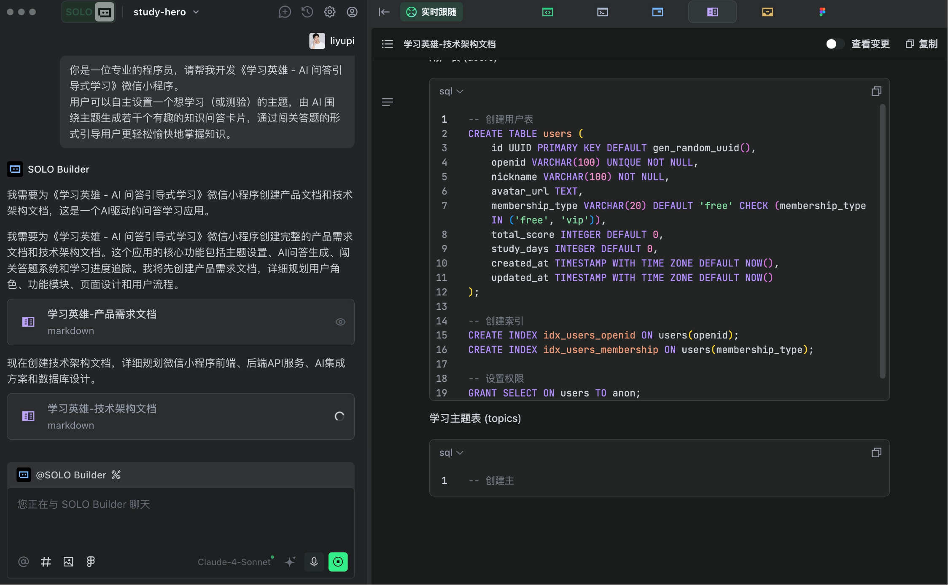Screen dimensions: 948x585
Task: Copy the users table sql code block
Action: pos(876,91)
